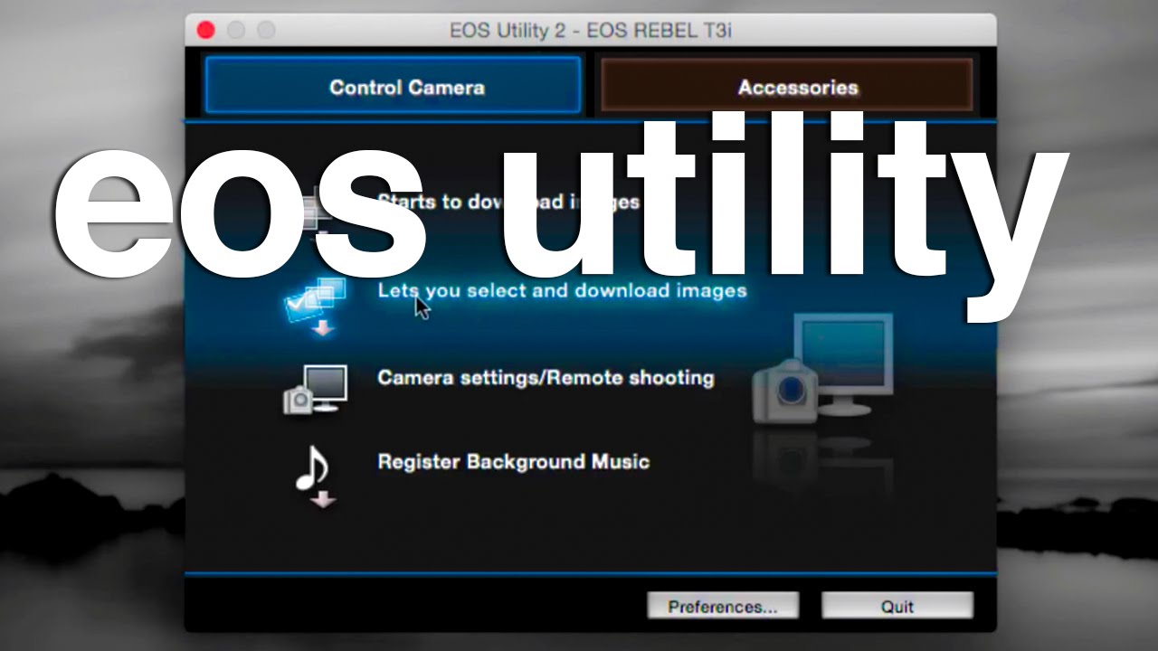Select 'Lets you select and download images'
The image size is (1158, 651).
click(562, 291)
